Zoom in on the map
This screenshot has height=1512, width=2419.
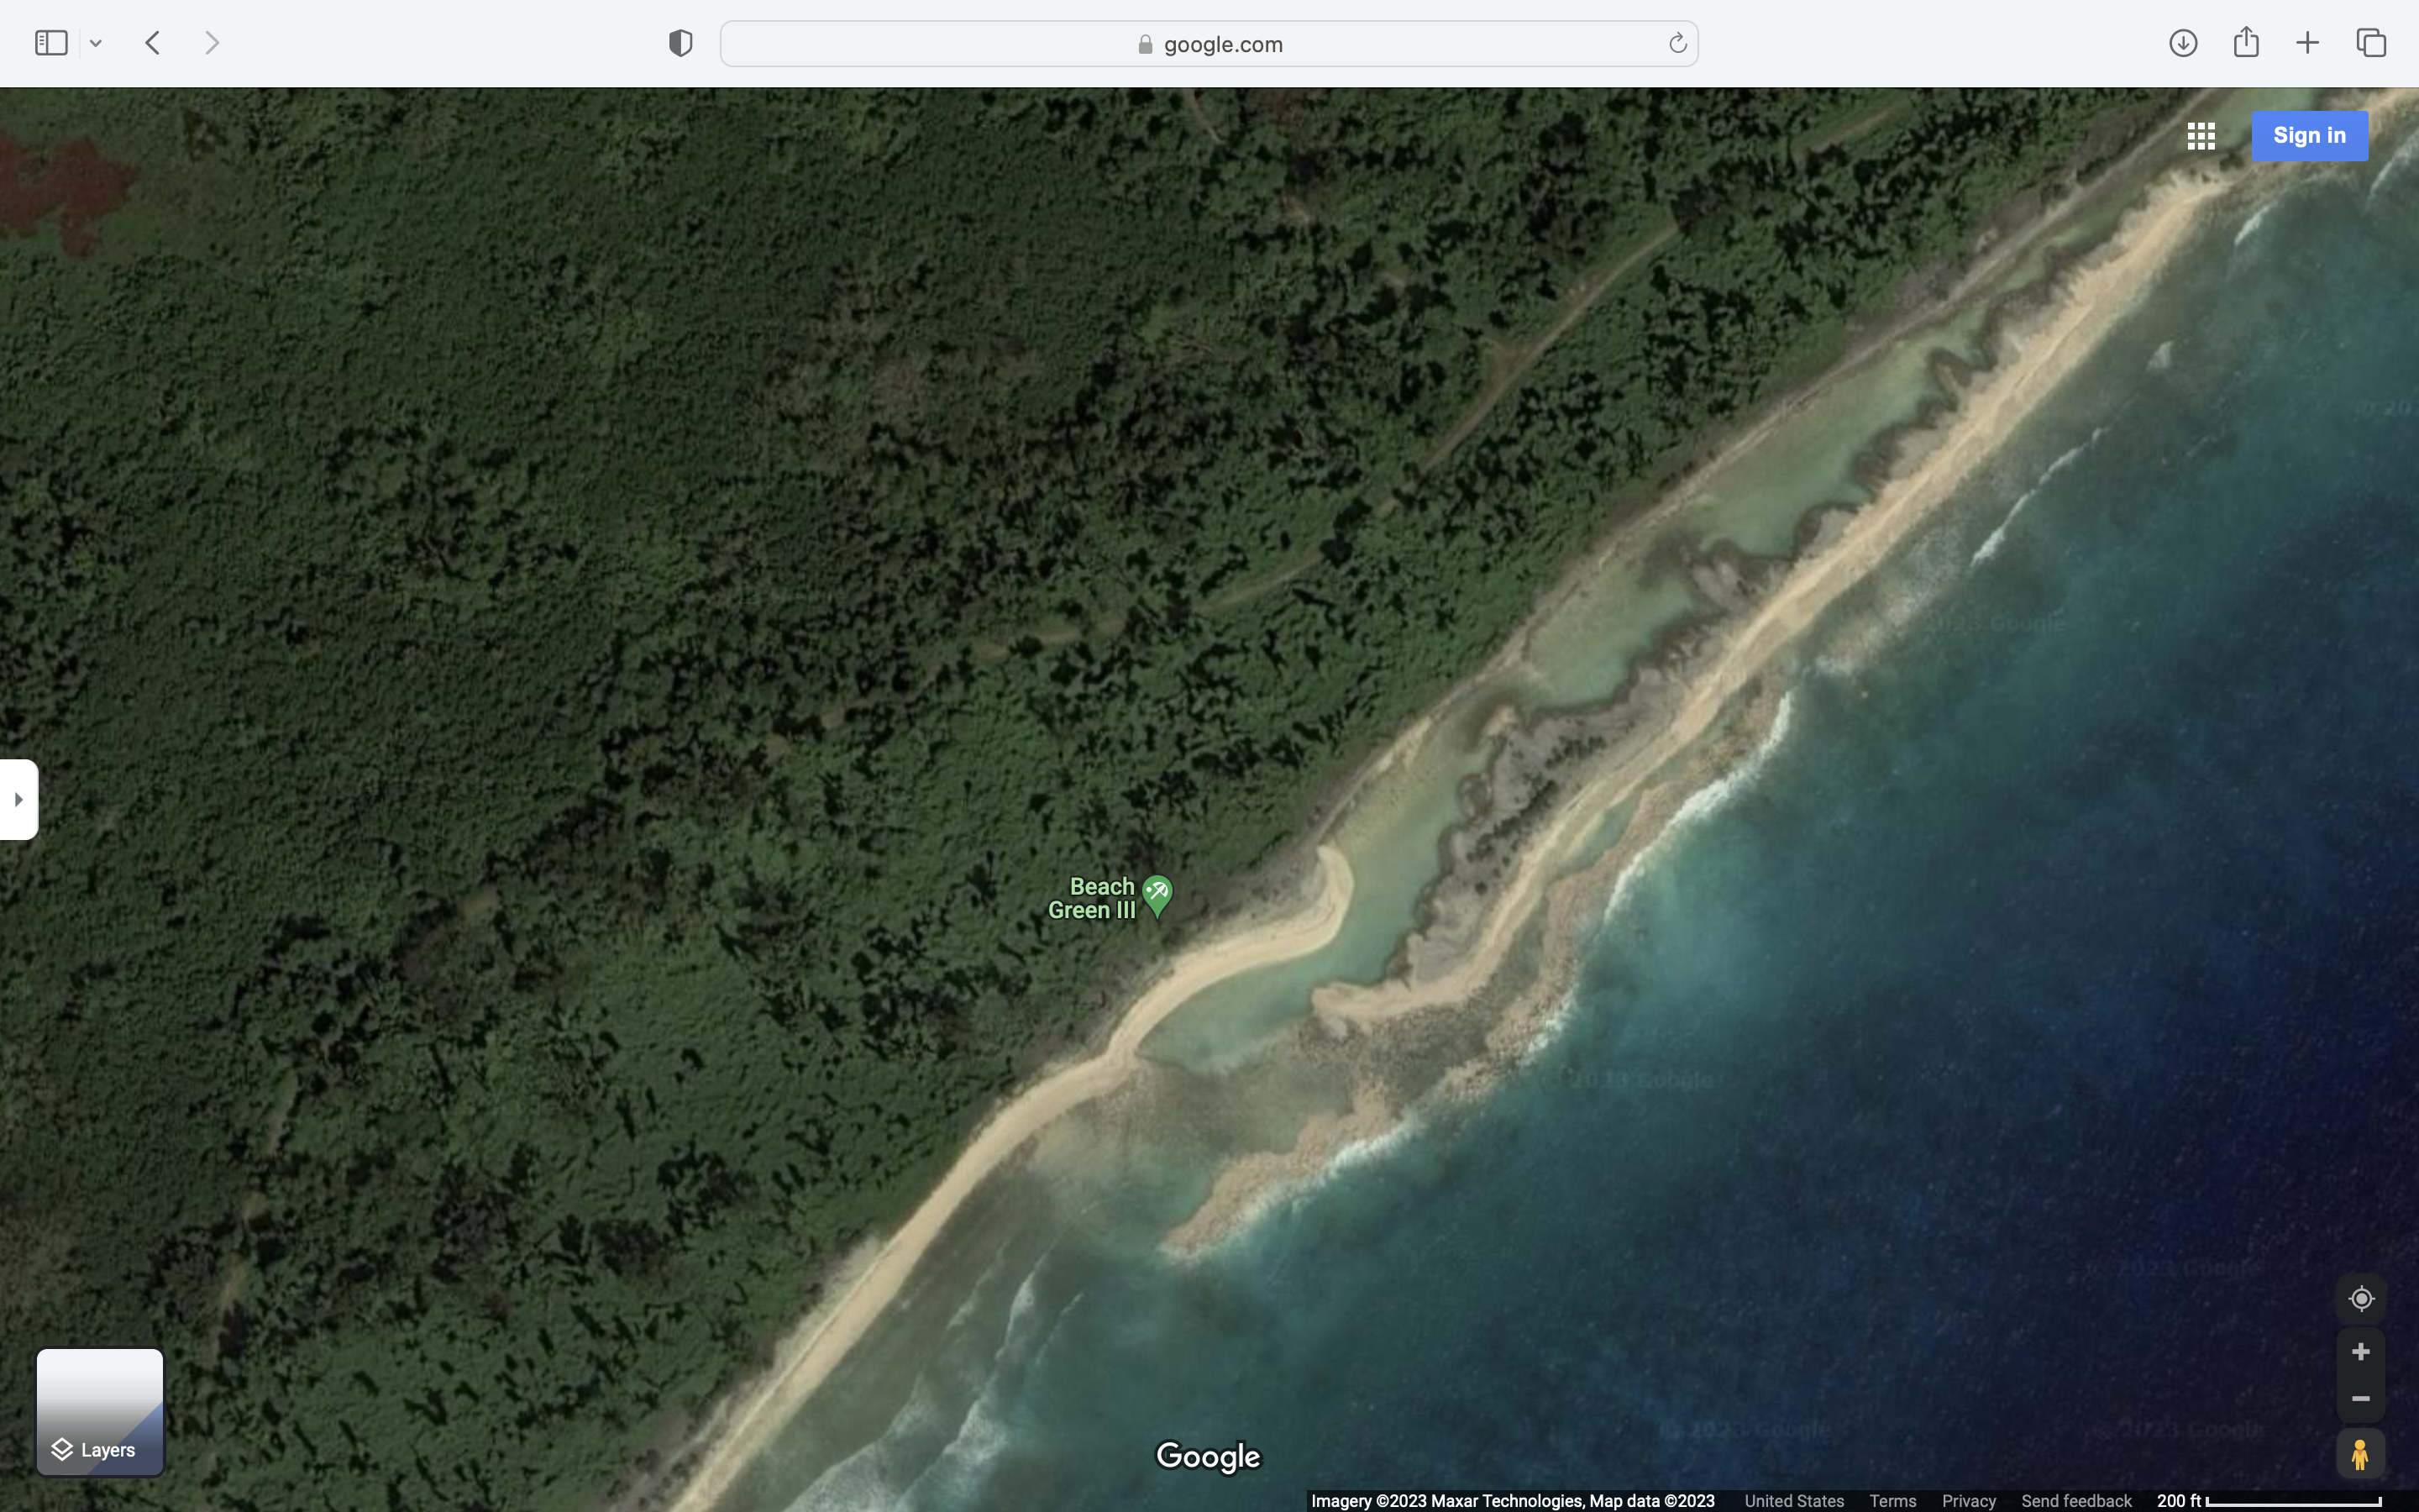click(x=2360, y=1352)
